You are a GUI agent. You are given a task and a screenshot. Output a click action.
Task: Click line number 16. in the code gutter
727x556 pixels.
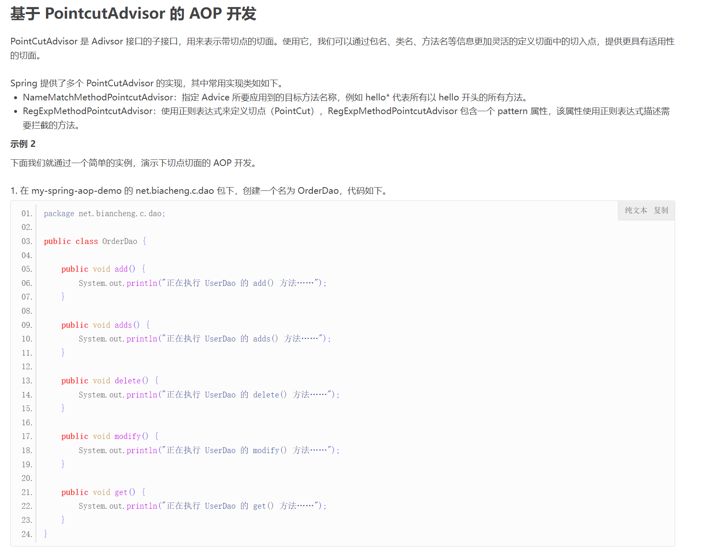(x=27, y=423)
